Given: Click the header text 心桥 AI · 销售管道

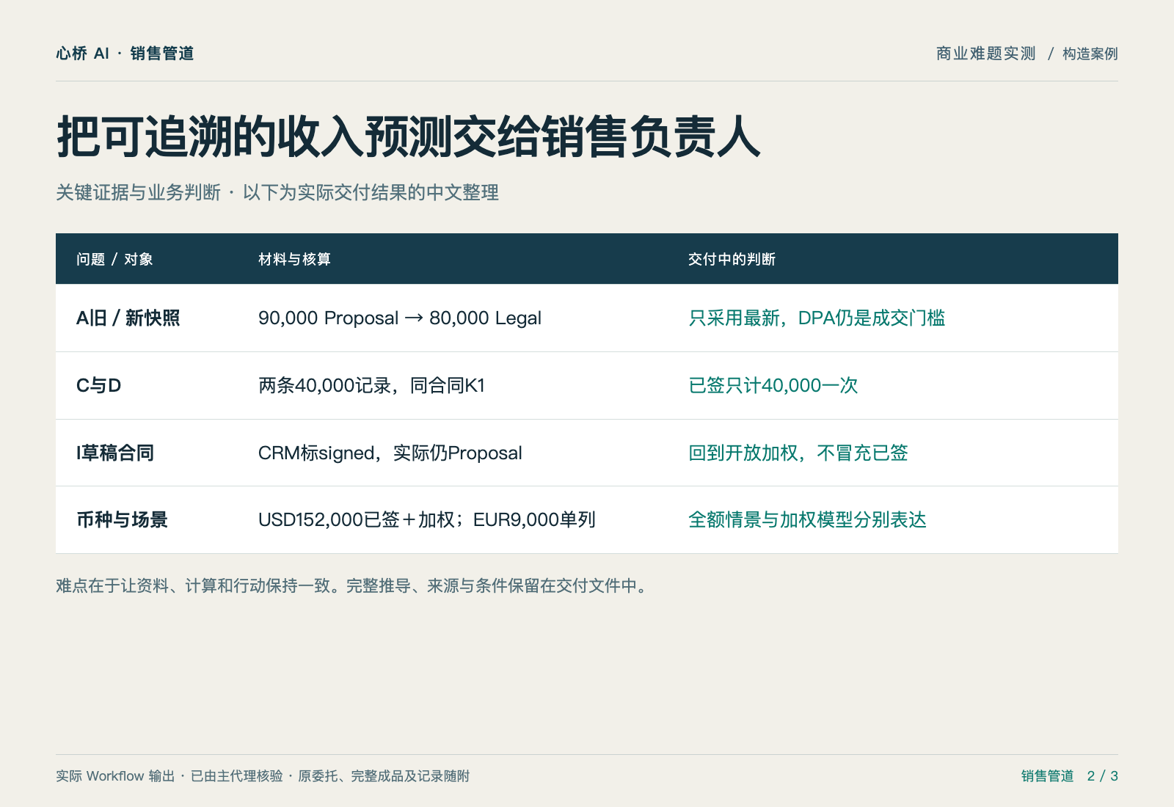Looking at the screenshot, I should click(125, 54).
